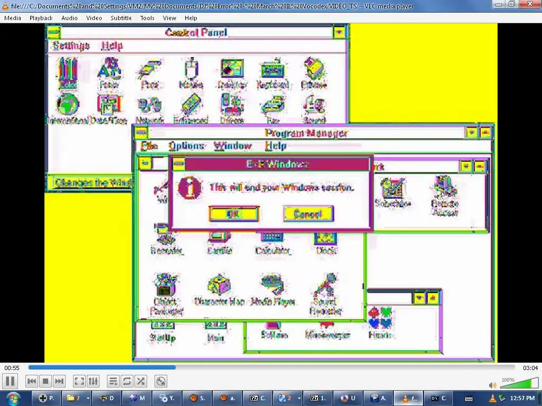Click the Media Player icon in Program Manager
The width and height of the screenshot is (542, 406).
tap(273, 289)
